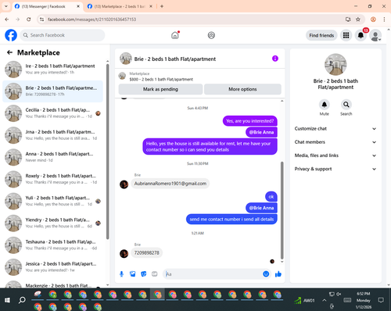Expand Customize chat section
Image resolution: width=391 pixels, height=311 pixels.
pyautogui.click(x=335, y=129)
